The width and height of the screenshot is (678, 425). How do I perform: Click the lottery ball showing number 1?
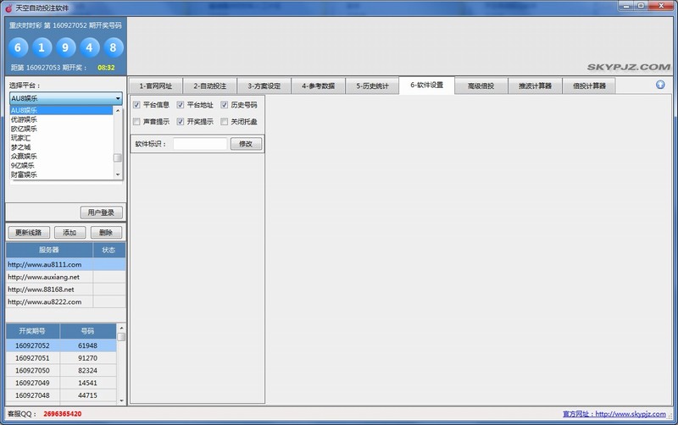pos(42,47)
